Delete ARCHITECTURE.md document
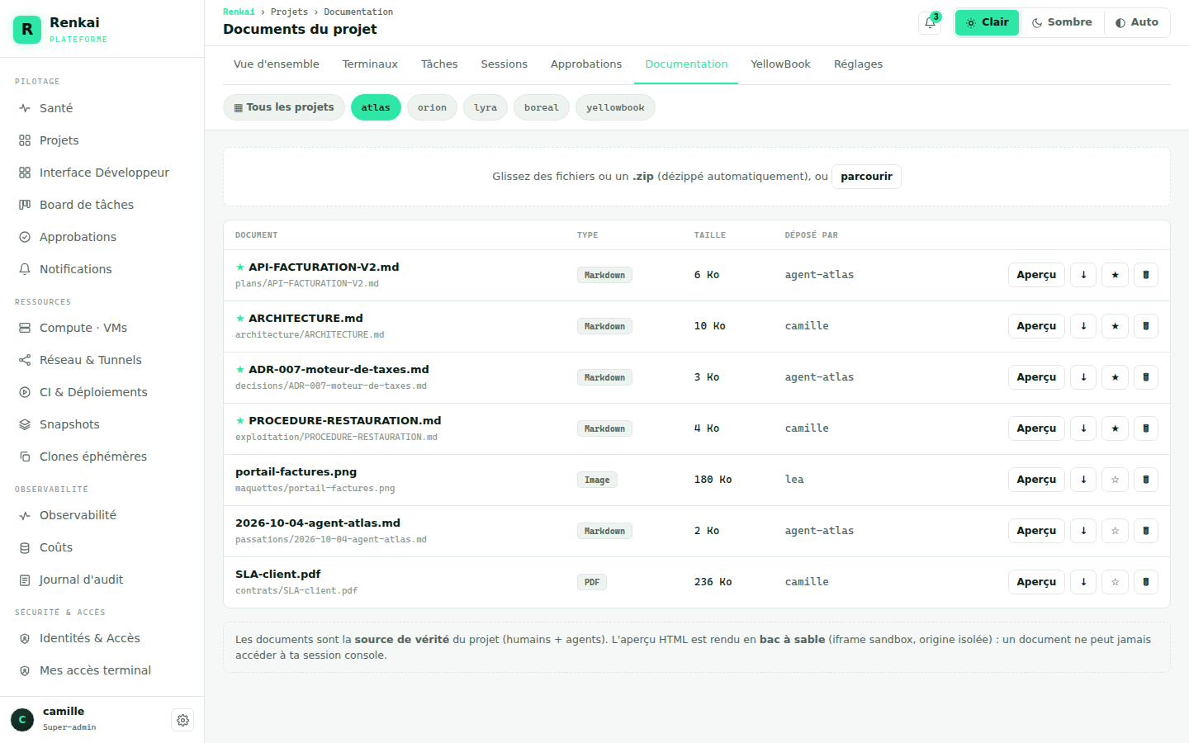The width and height of the screenshot is (1189, 743). coord(1146,326)
